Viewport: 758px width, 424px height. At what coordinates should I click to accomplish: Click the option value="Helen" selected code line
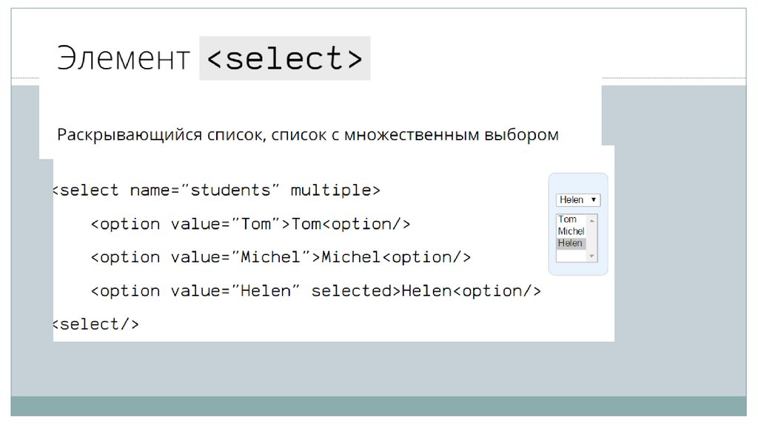pos(316,291)
